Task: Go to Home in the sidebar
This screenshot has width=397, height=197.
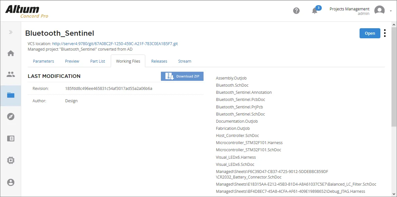Action: pos(11,53)
